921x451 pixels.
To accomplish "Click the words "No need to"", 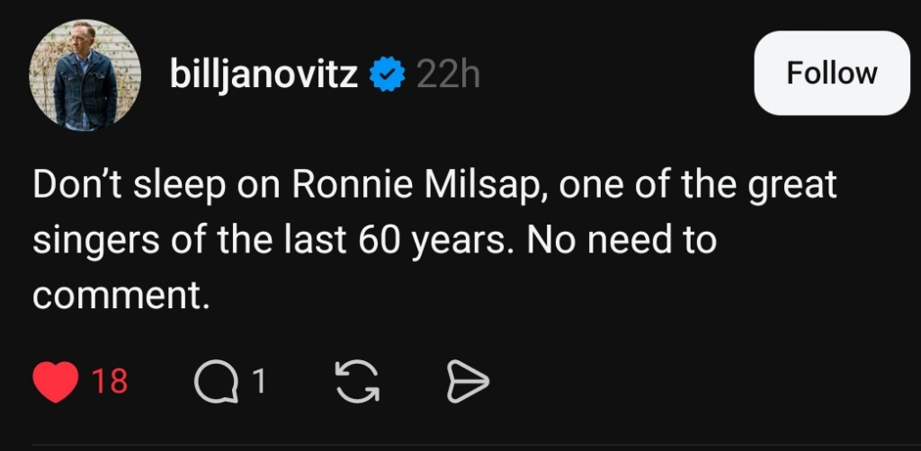I will pos(621,241).
